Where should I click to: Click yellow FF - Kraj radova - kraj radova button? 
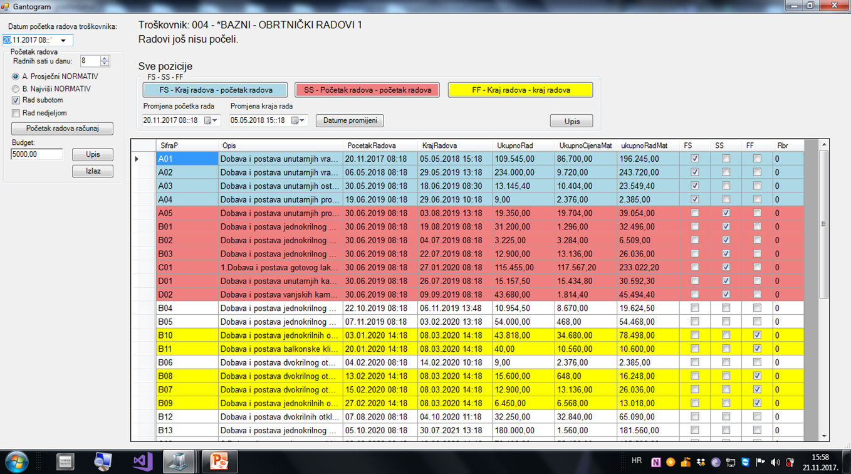(520, 90)
